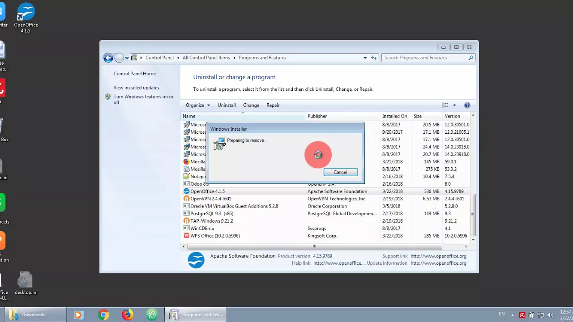Click Control Panel in the breadcrumb
573x322 pixels.
(x=159, y=58)
